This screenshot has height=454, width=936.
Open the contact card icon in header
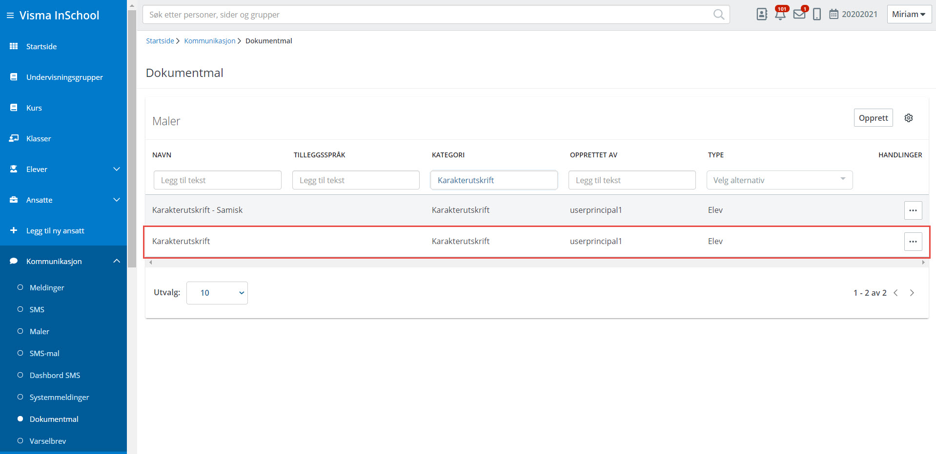[x=761, y=14]
